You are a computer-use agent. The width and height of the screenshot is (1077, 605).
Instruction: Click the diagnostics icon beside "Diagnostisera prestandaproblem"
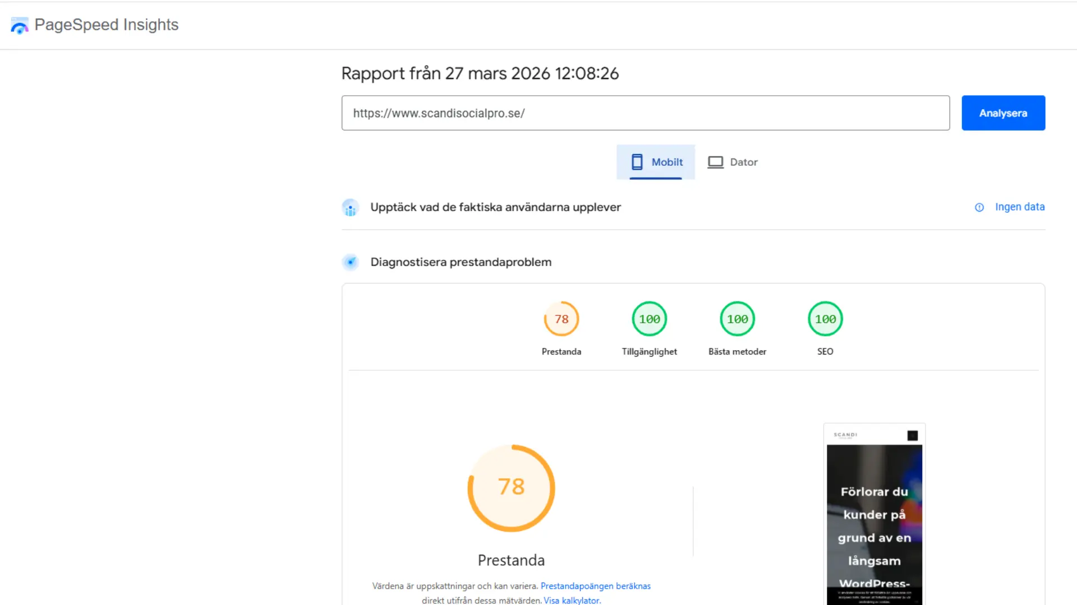351,262
